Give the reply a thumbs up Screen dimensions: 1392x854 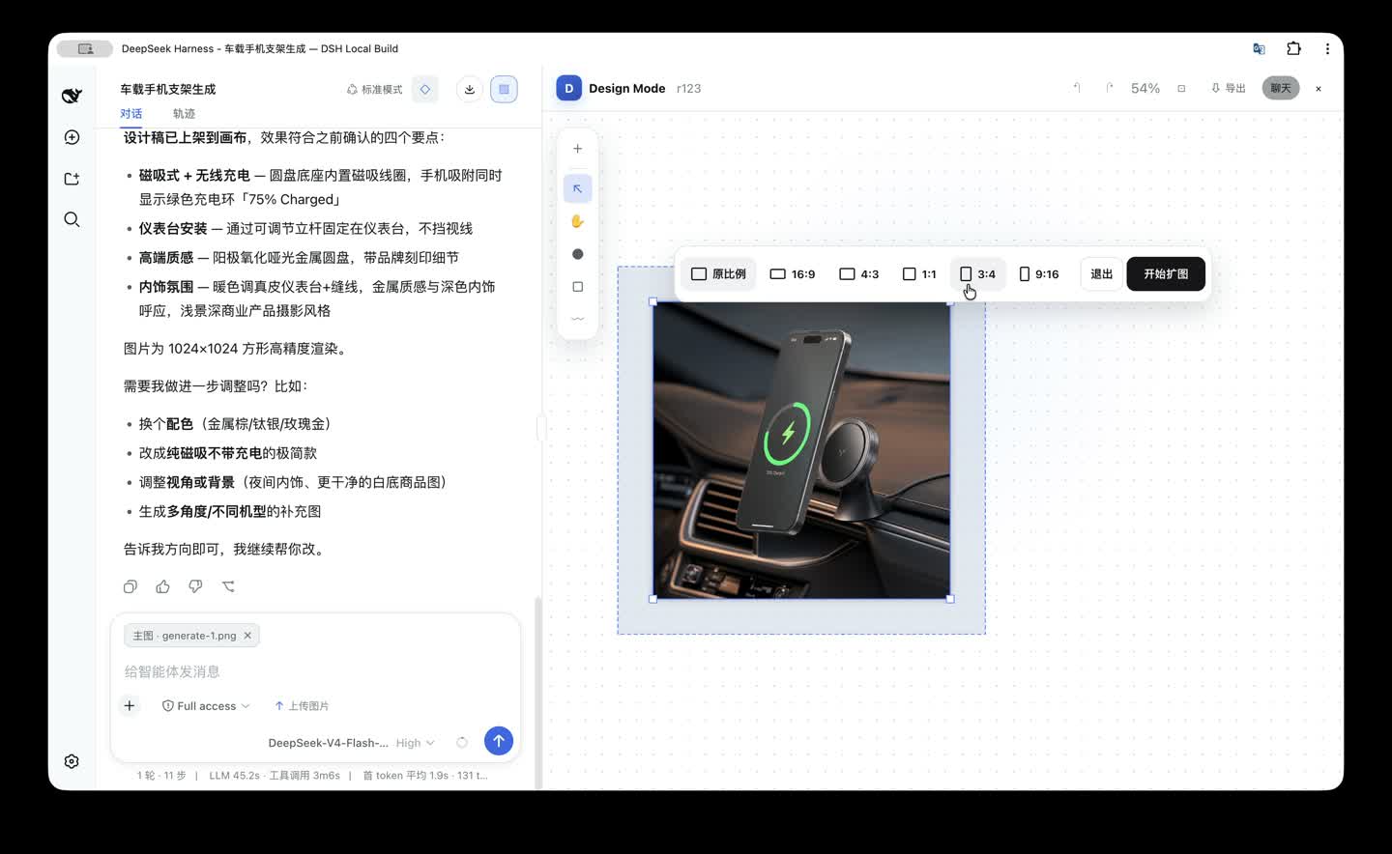coord(162,586)
